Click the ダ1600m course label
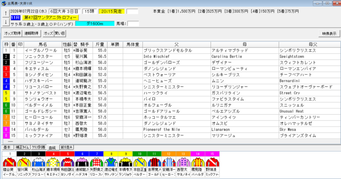This screenshot has height=179, width=341. pos(95,24)
